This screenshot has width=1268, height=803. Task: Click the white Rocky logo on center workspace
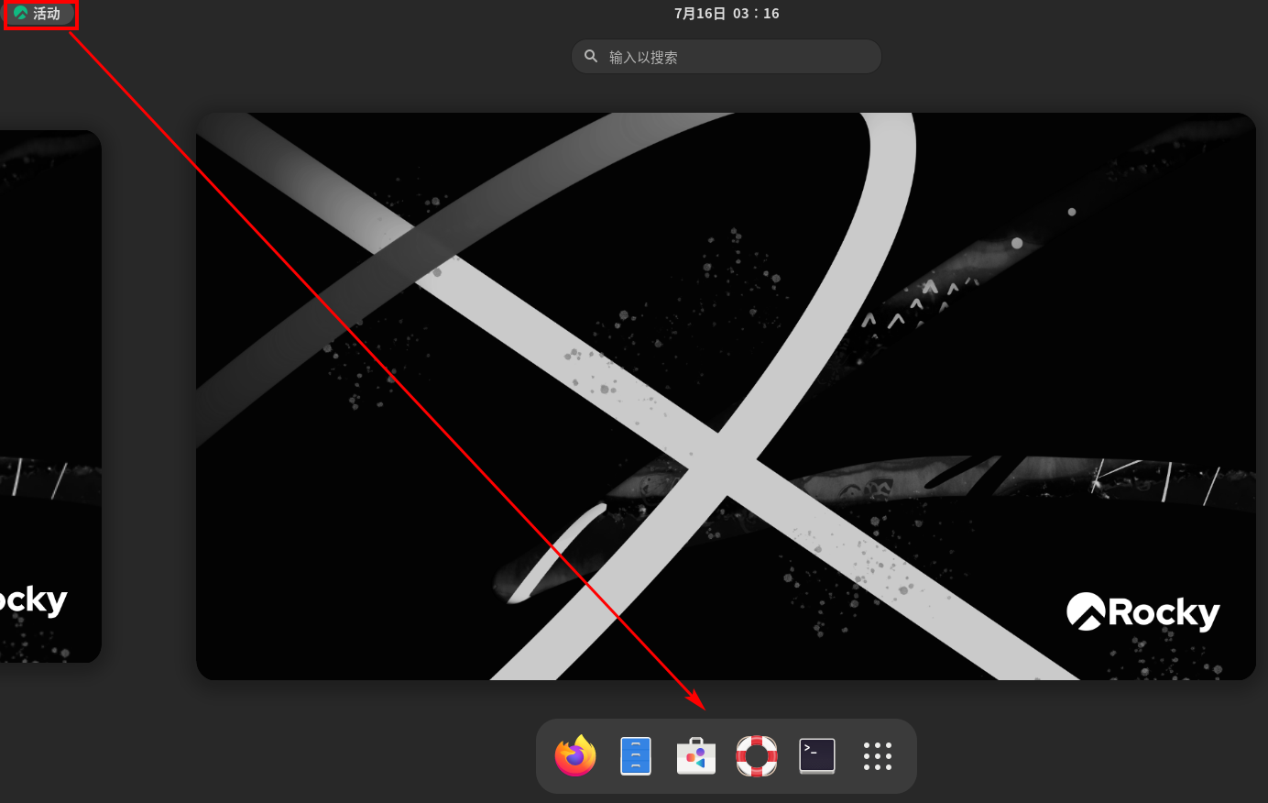[x=1142, y=612]
